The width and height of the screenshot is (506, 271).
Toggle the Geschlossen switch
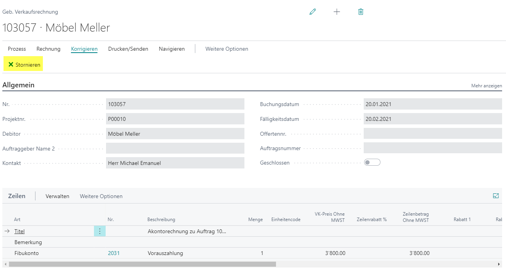coord(372,163)
